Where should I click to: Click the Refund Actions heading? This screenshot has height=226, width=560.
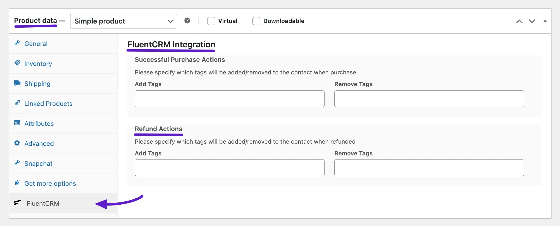tap(158, 129)
